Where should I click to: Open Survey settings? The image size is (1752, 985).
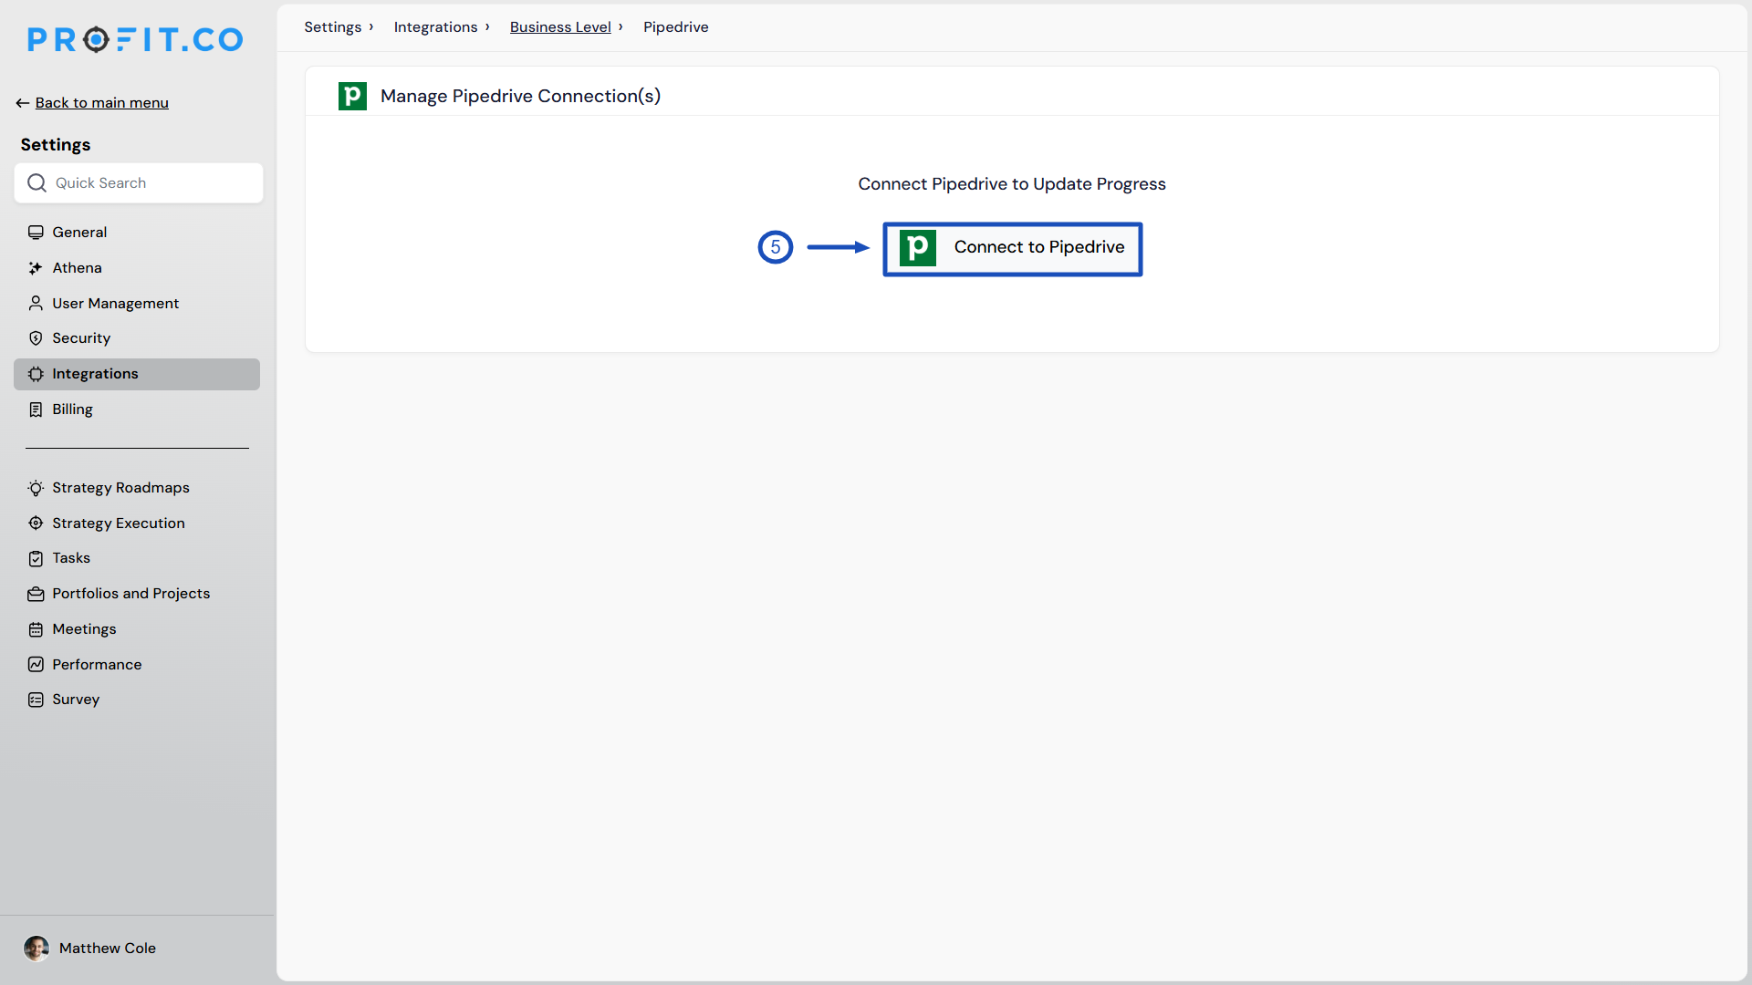click(x=137, y=700)
